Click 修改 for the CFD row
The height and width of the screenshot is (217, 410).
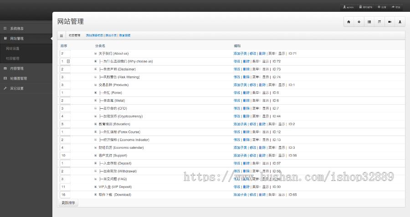click(x=237, y=108)
